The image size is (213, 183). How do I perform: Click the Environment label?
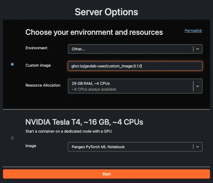pos(36,48)
